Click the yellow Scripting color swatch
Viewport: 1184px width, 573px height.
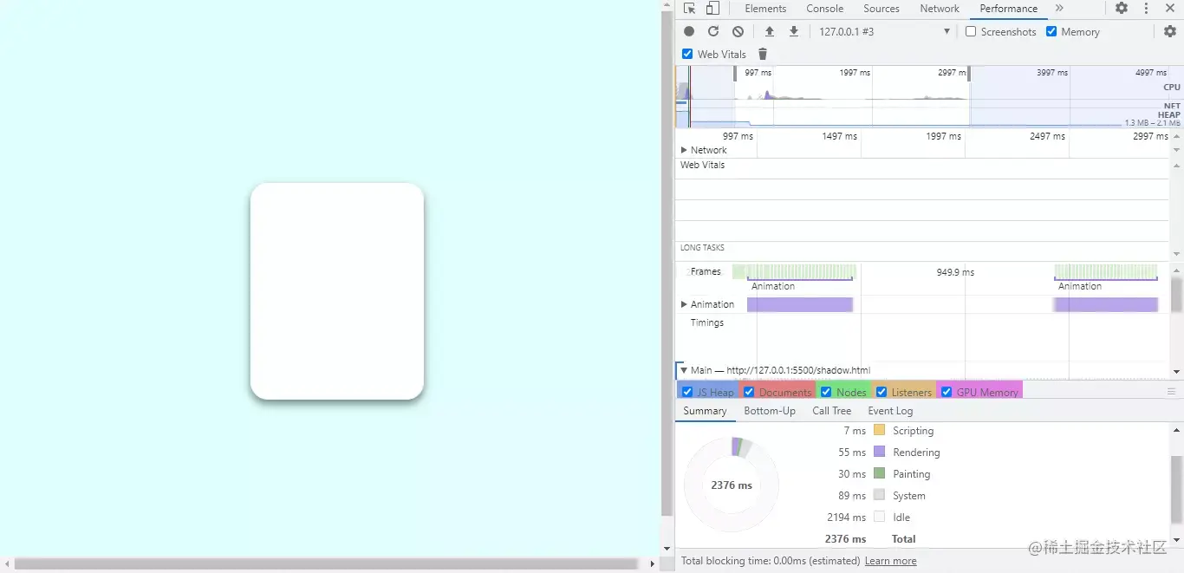tap(879, 430)
